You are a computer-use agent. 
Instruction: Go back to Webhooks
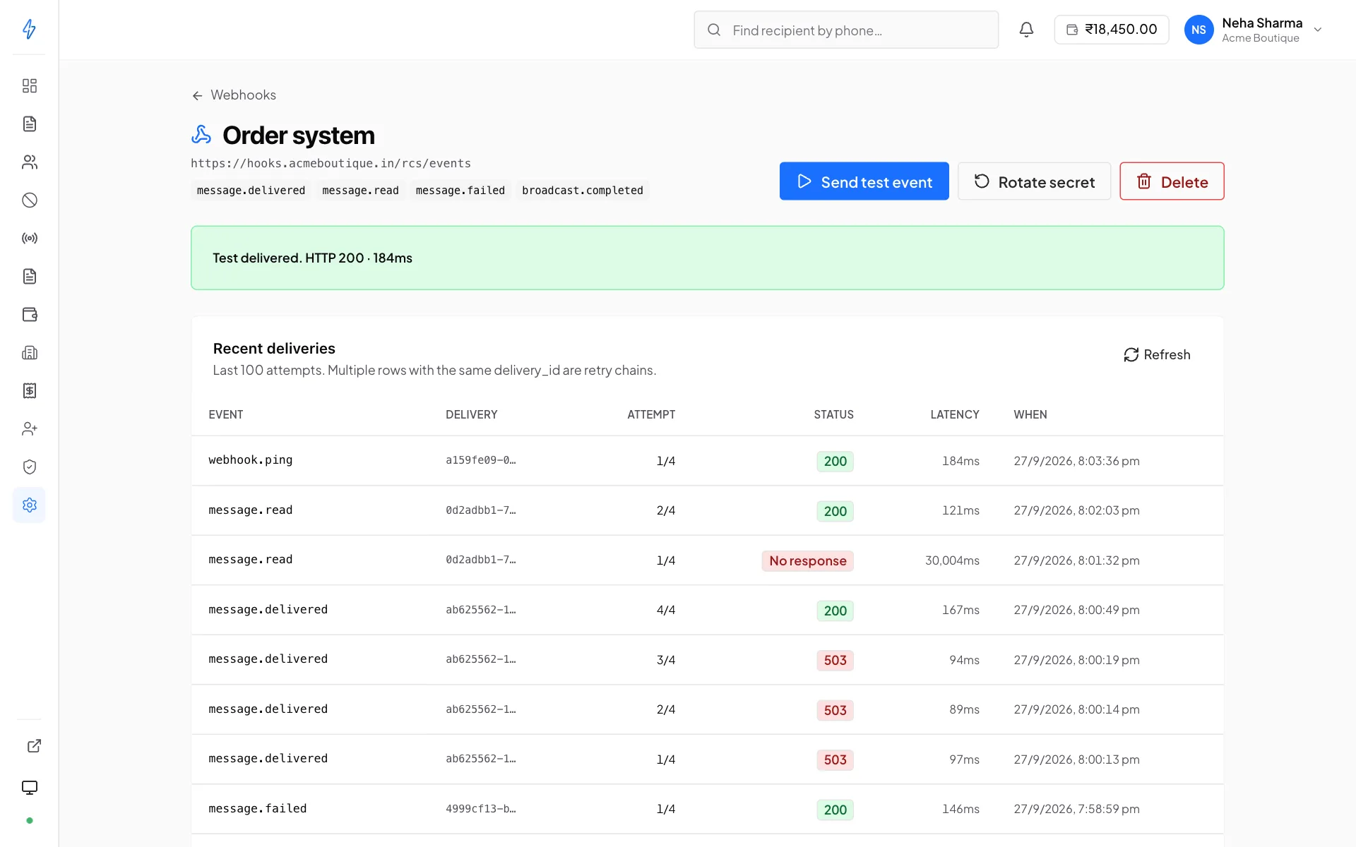(x=234, y=95)
